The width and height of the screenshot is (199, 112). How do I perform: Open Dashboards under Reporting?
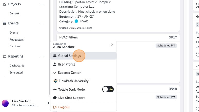click(17, 66)
